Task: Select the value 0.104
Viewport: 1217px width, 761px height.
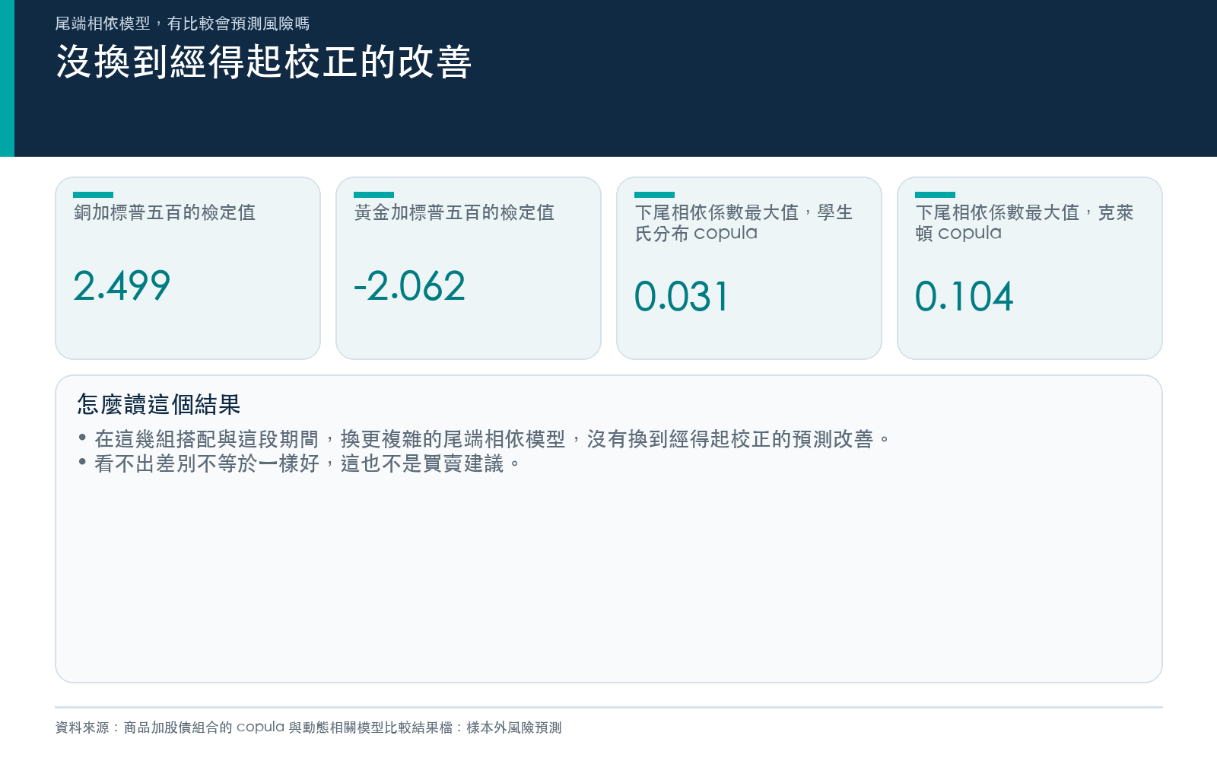Action: (964, 297)
